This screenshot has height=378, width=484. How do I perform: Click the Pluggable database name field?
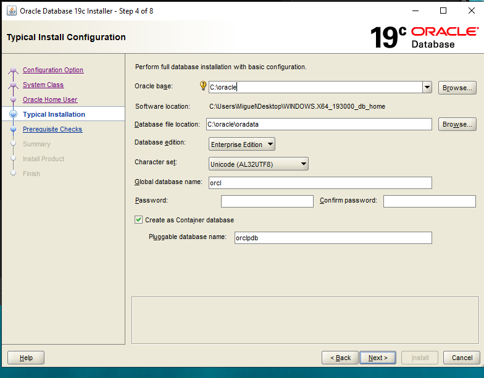click(333, 237)
